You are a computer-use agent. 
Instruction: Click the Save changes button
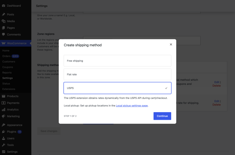(x=49, y=131)
